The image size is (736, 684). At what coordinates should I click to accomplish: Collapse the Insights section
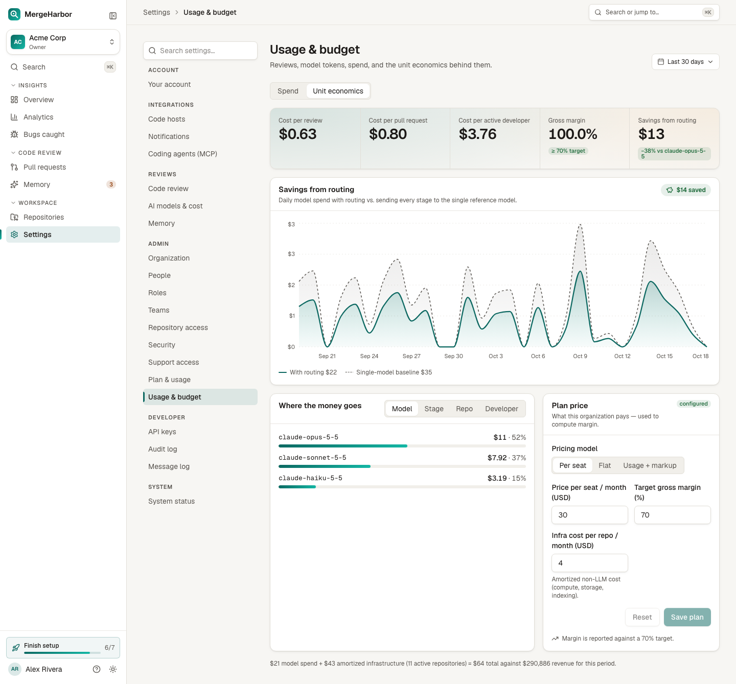pyautogui.click(x=29, y=85)
